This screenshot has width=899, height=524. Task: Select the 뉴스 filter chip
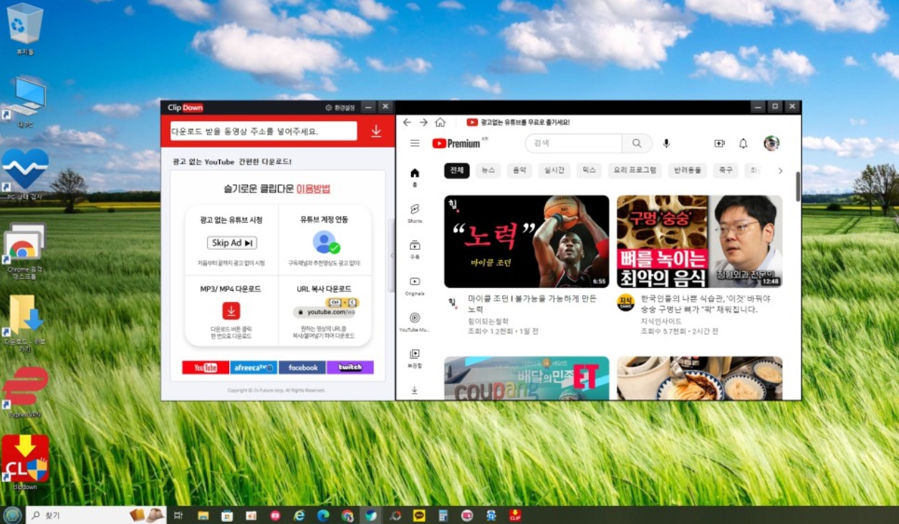pos(488,170)
